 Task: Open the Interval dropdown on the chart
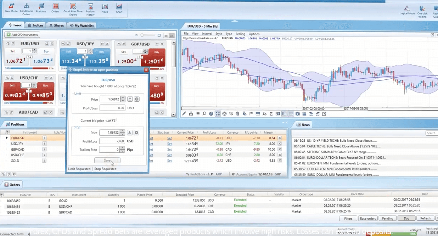(x=207, y=34)
